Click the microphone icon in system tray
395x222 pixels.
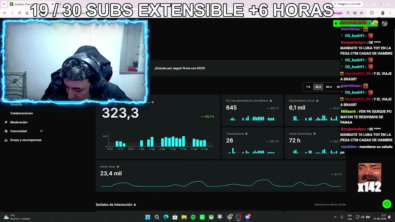click(342, 217)
